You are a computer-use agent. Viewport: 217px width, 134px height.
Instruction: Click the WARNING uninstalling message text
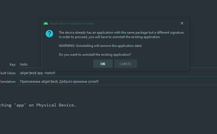pyautogui.click(x=100, y=46)
